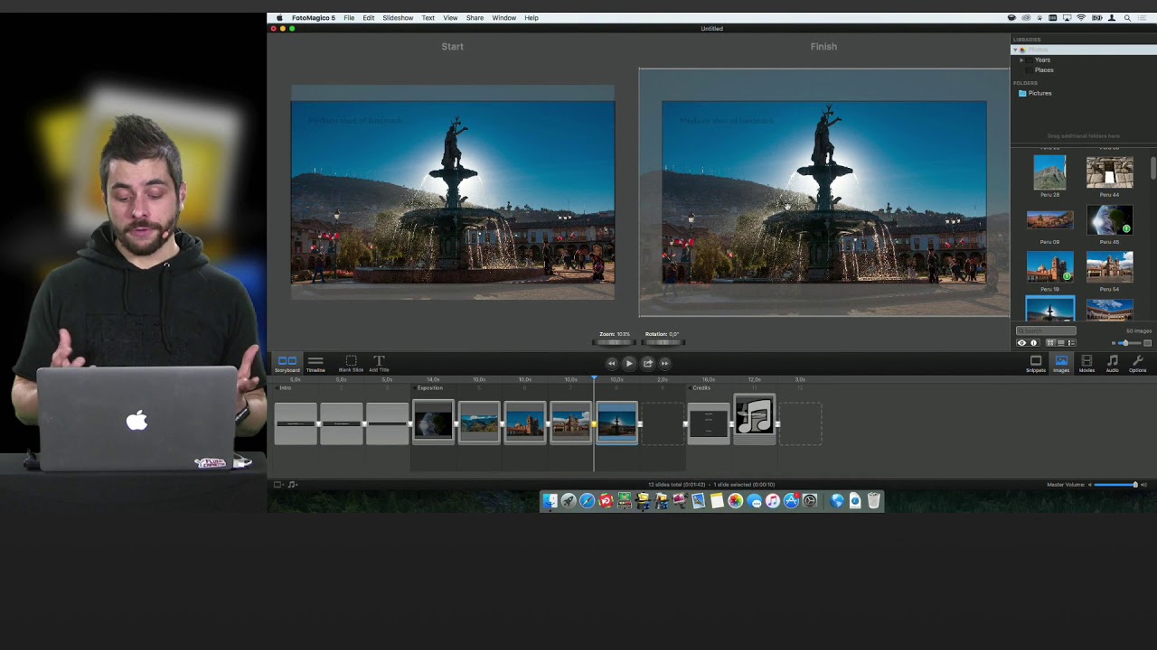Switch image browser to grid view
Viewport: 1157px width, 650px height.
[x=1050, y=343]
